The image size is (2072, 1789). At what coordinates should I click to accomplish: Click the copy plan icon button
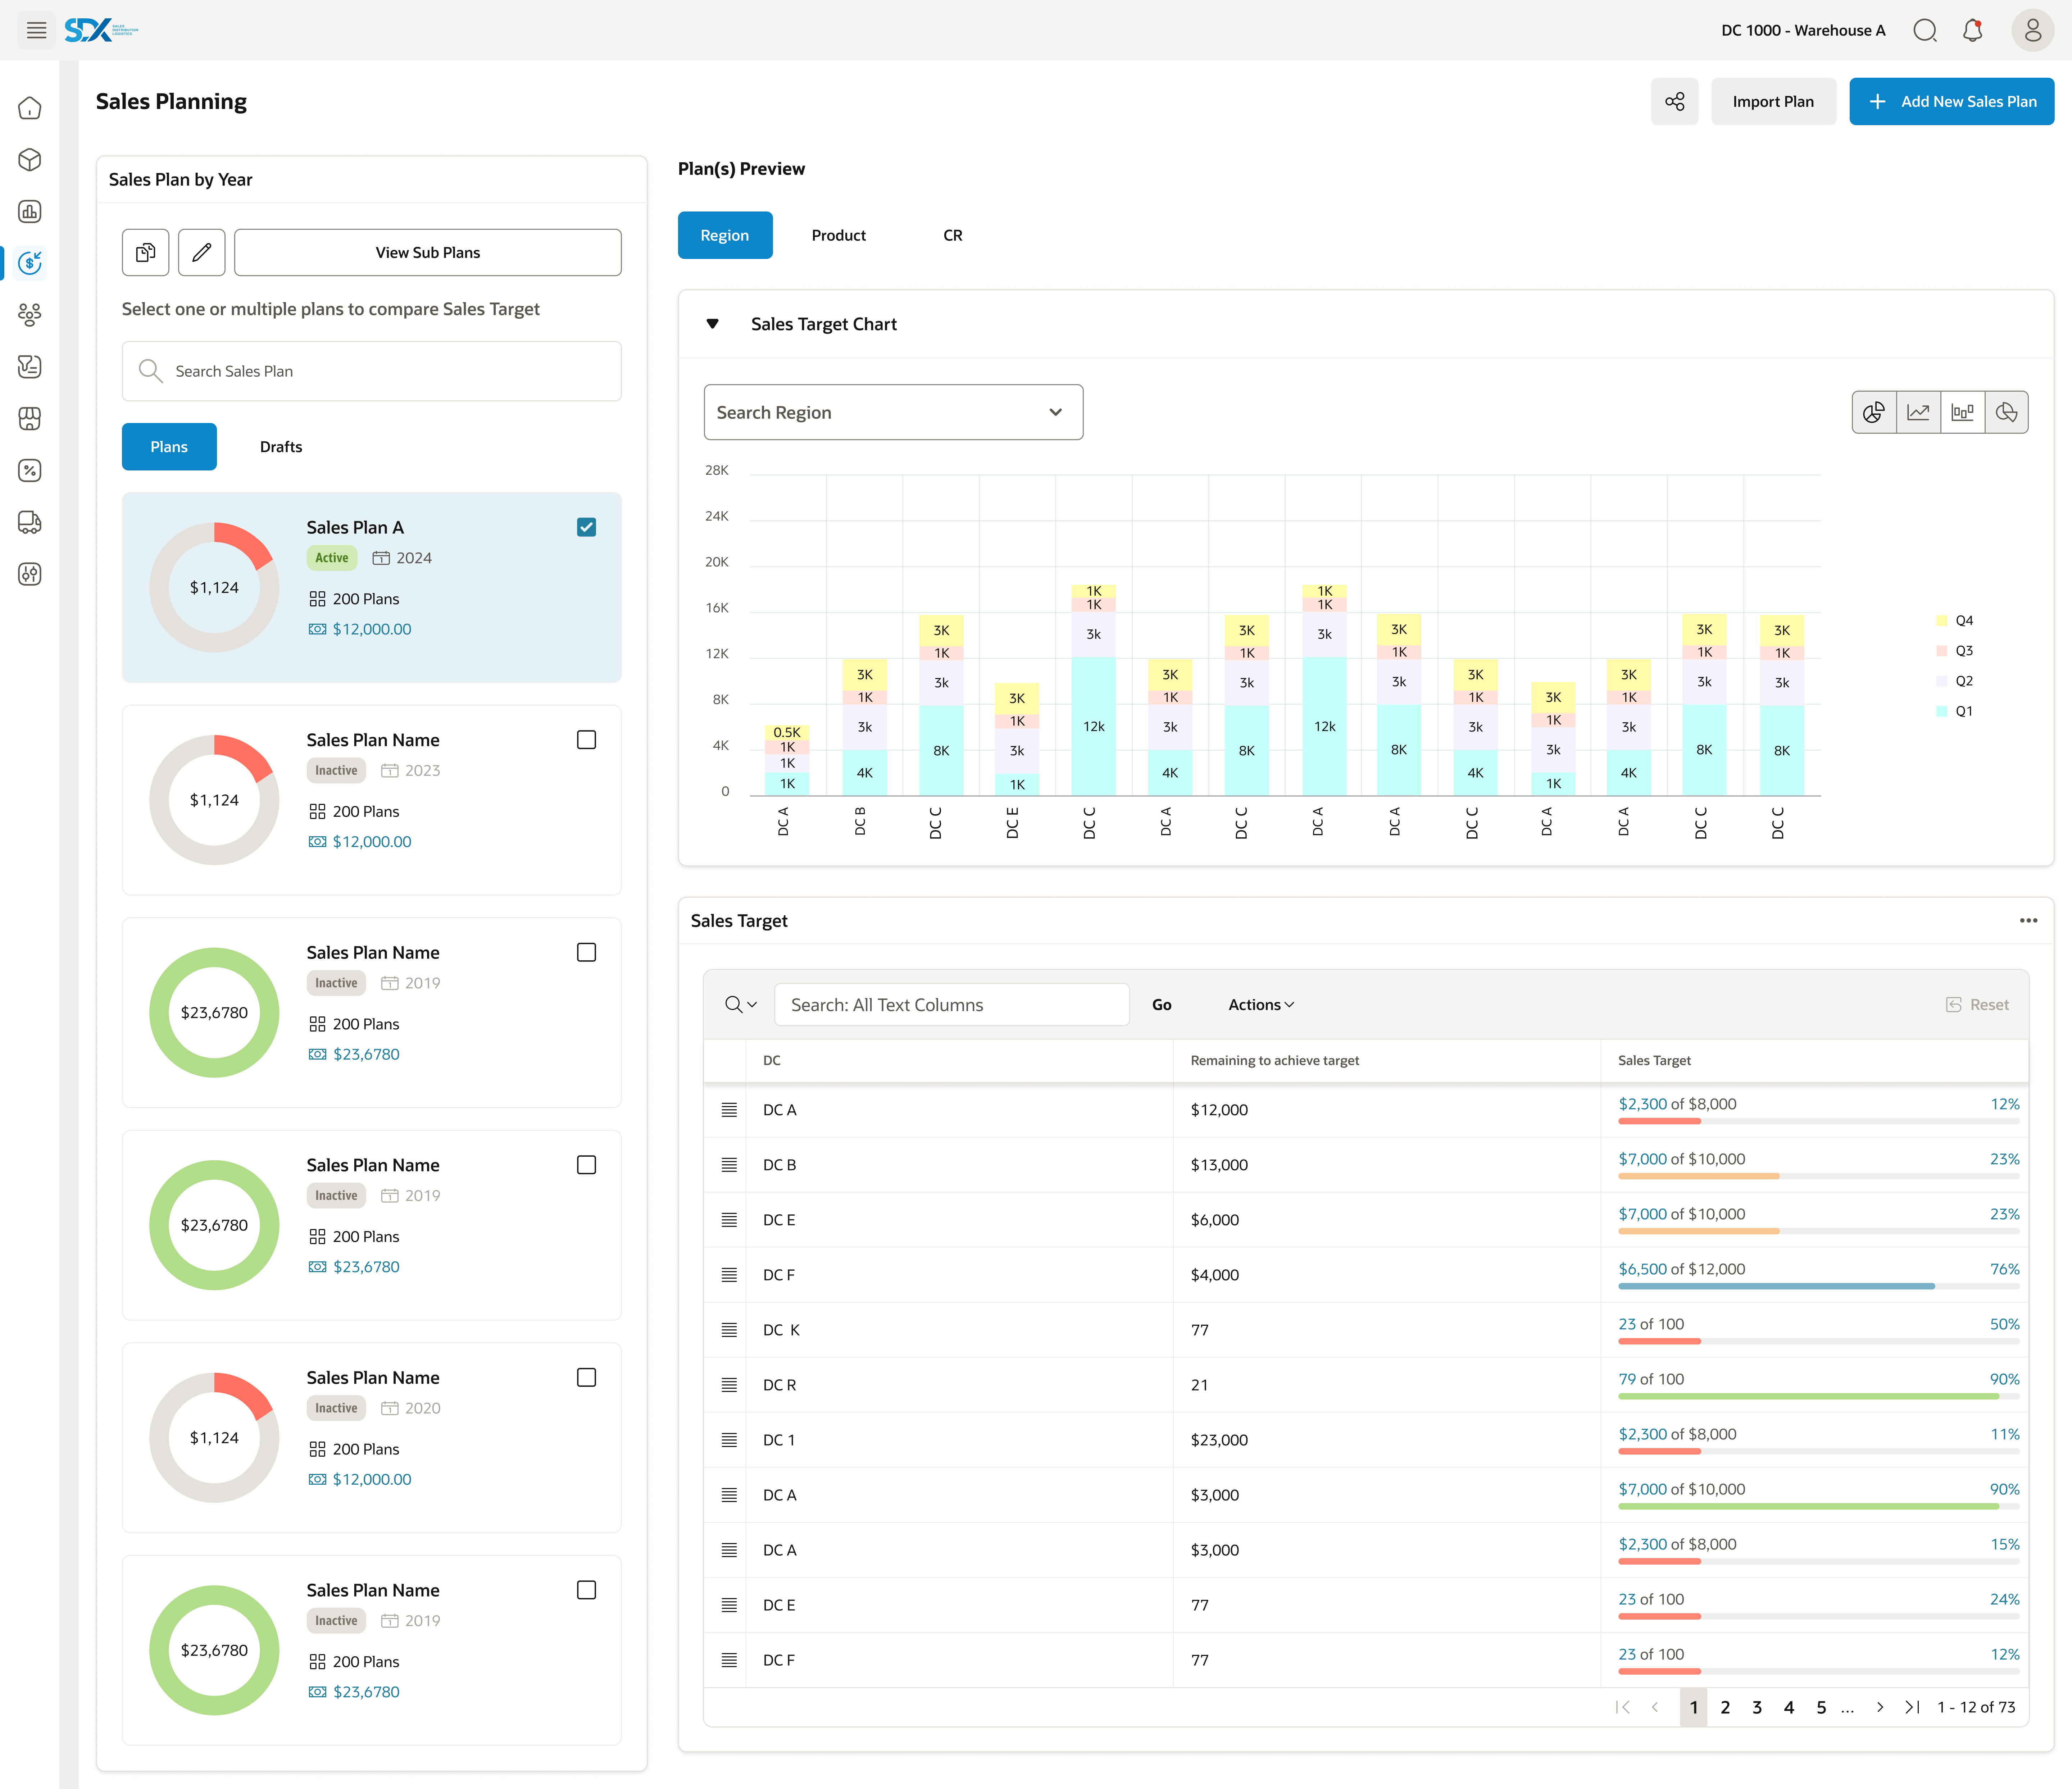(146, 252)
